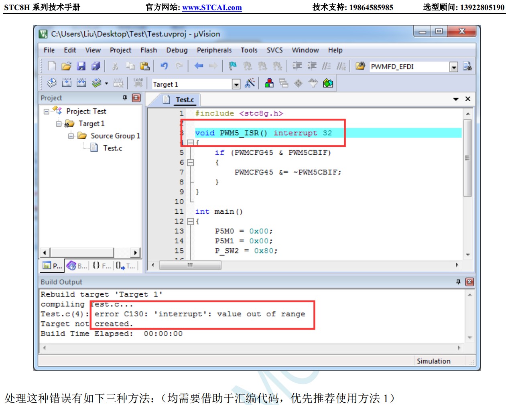This screenshot has width=506, height=405.
Task: Unindent the selected lines icon
Action: coord(312,66)
